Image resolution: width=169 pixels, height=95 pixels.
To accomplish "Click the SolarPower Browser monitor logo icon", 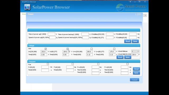I will tap(27, 7).
